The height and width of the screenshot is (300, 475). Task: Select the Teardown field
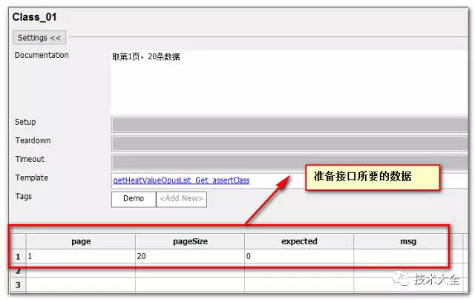click(289, 143)
